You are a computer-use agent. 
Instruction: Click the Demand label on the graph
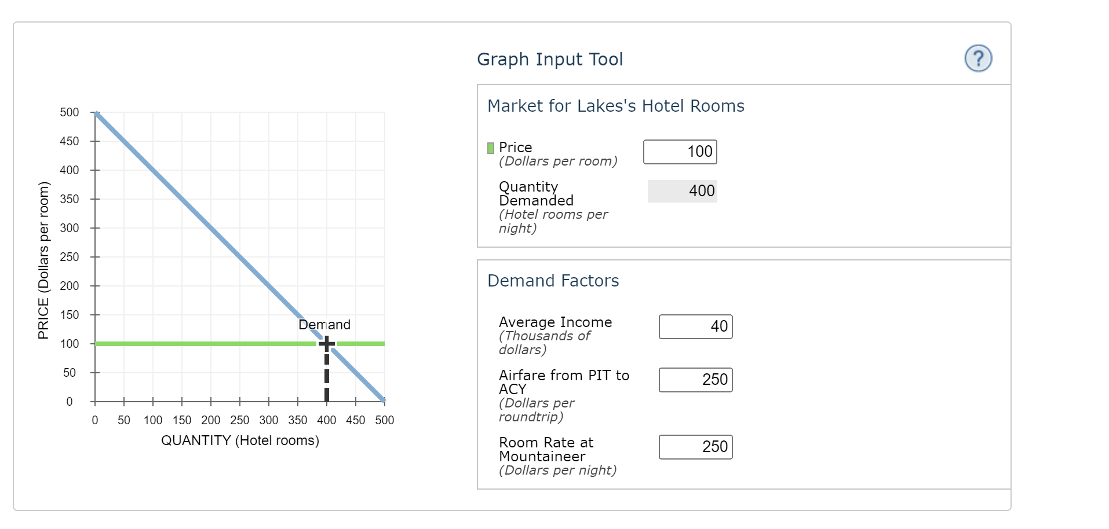[324, 324]
